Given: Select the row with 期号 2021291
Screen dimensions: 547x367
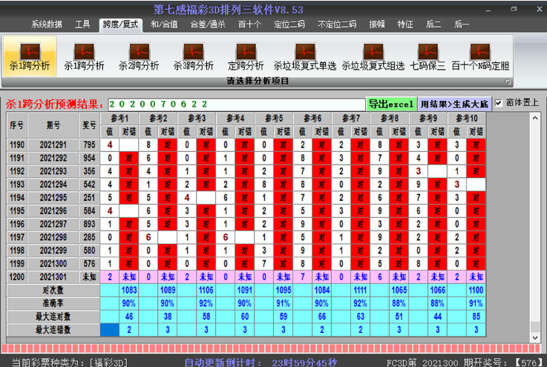Looking at the screenshot, I should [x=246, y=145].
